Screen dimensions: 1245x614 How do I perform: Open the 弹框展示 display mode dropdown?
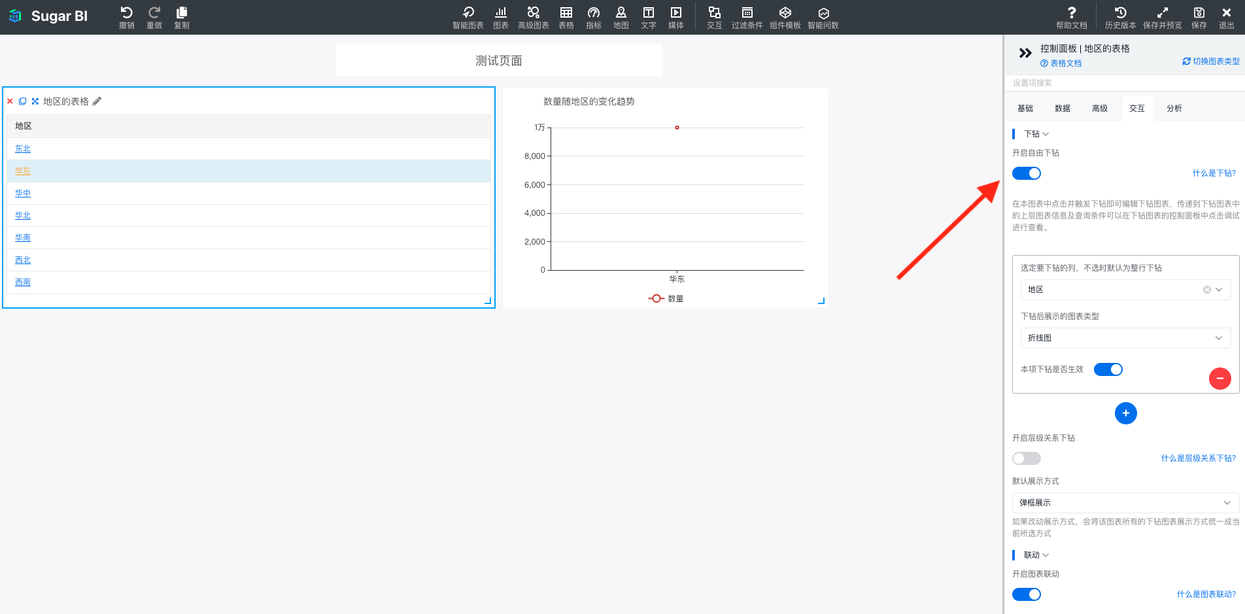click(x=1125, y=503)
